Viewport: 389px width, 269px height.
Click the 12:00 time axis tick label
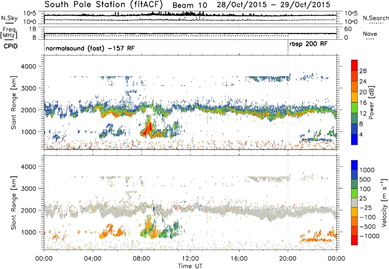190,259
